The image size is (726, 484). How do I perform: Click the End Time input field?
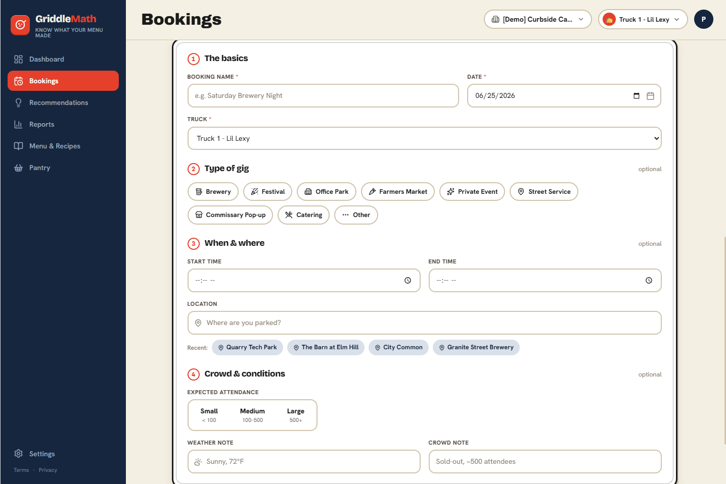pos(545,280)
